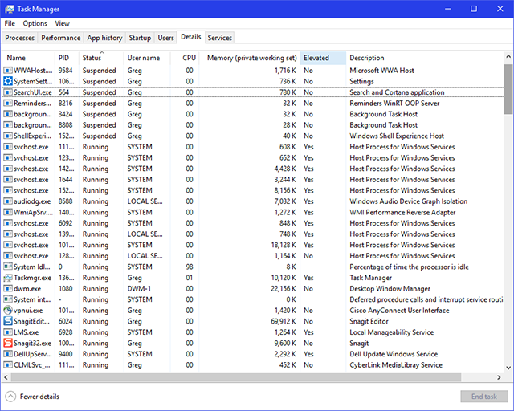Click the System interrupts icon

pyautogui.click(x=8, y=299)
